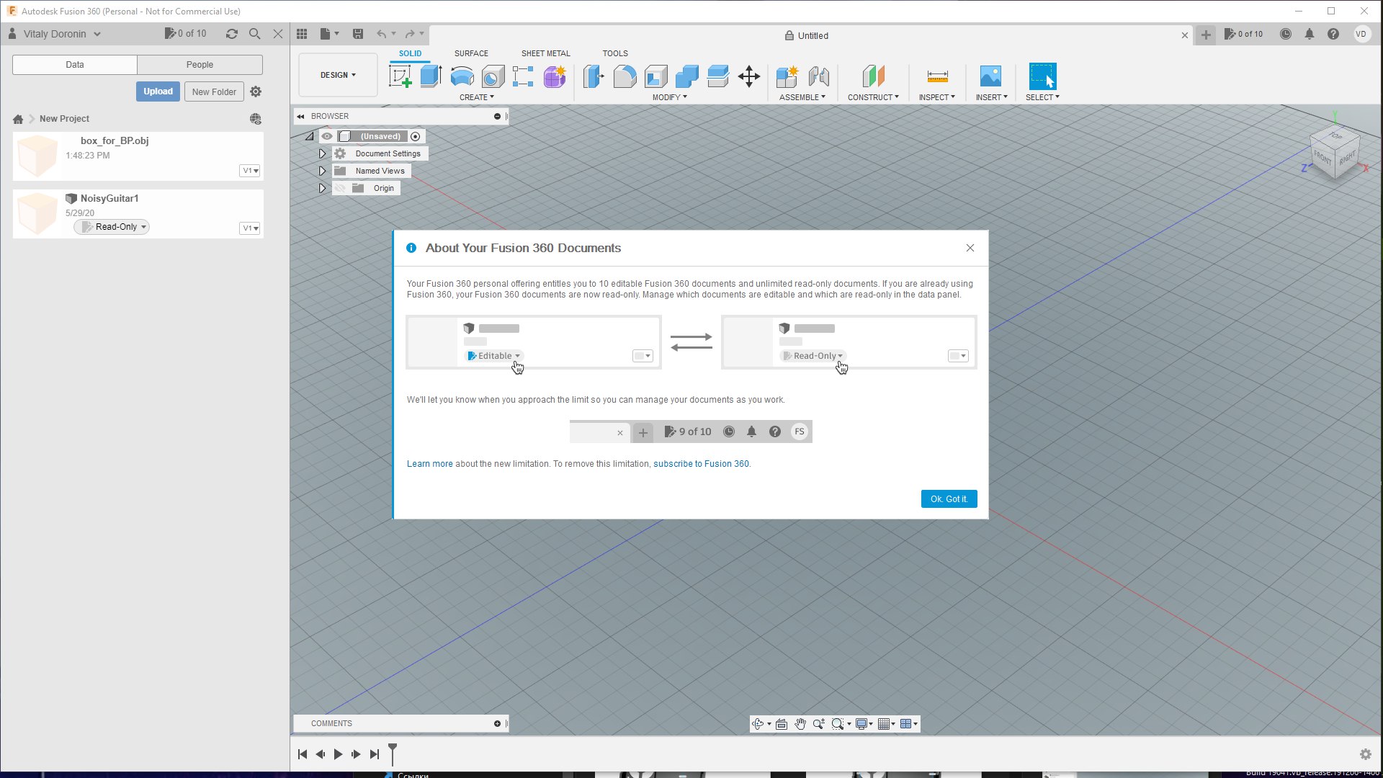Viewport: 1383px width, 778px height.
Task: Select the Shell tool icon
Action: [x=655, y=76]
